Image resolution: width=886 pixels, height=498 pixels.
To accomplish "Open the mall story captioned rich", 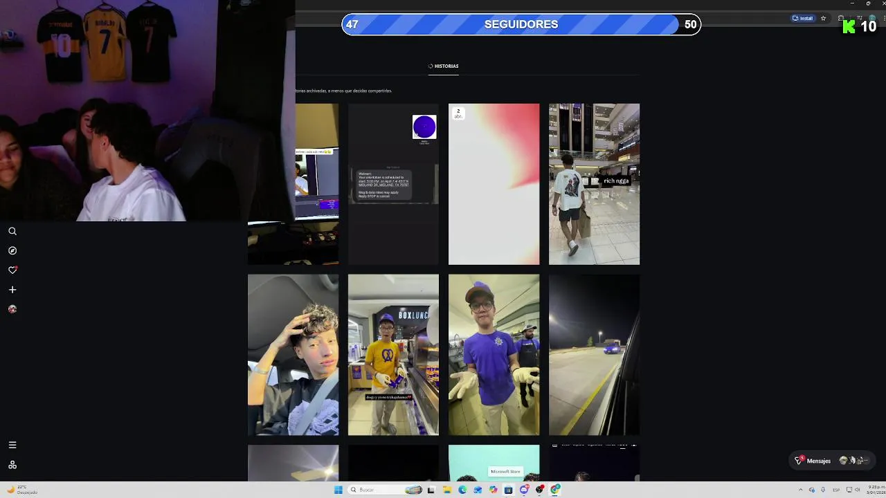I will (x=594, y=184).
